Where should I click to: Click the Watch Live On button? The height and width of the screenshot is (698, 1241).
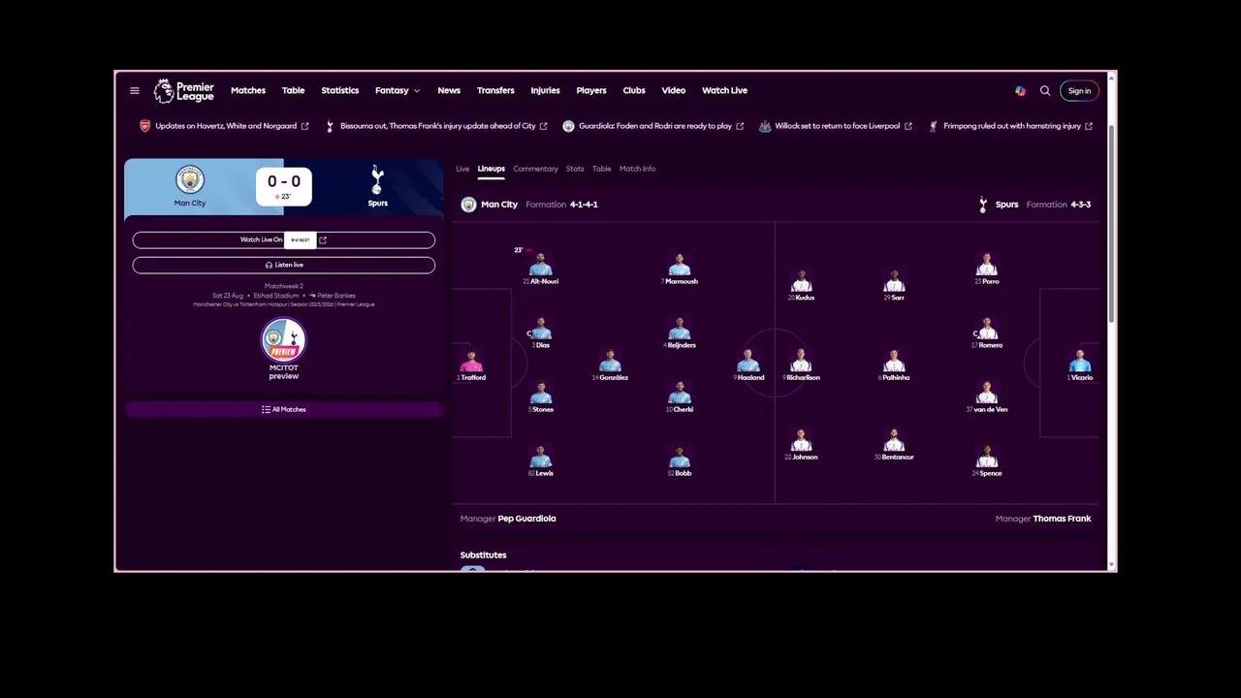point(284,239)
